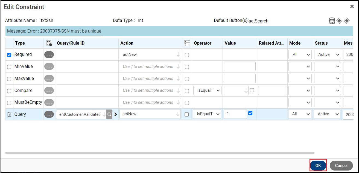Click the ellipsis button in the Query row
The height and width of the screenshot is (173, 359).
click(49, 114)
